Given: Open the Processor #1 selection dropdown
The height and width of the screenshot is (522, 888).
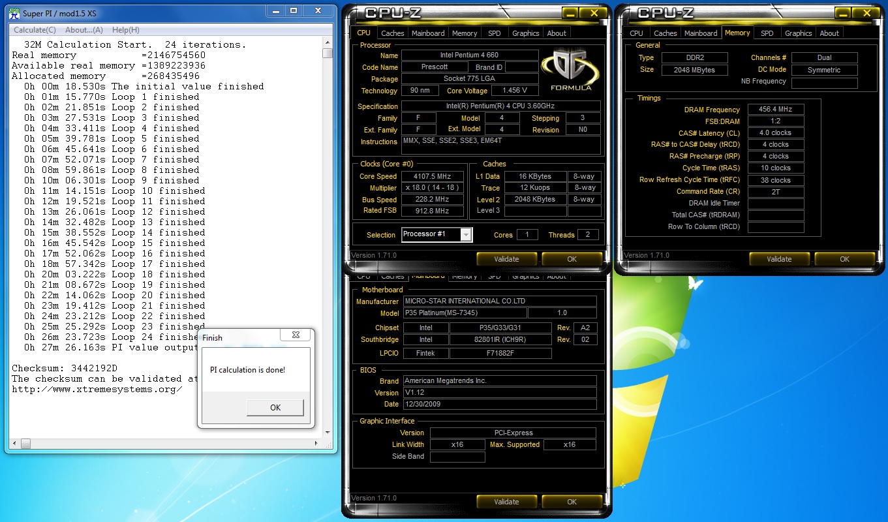Looking at the screenshot, I should click(466, 235).
